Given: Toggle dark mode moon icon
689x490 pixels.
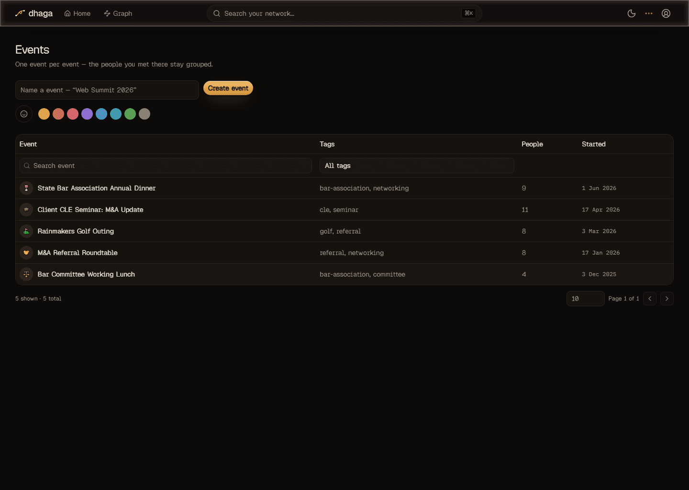Looking at the screenshot, I should [632, 13].
